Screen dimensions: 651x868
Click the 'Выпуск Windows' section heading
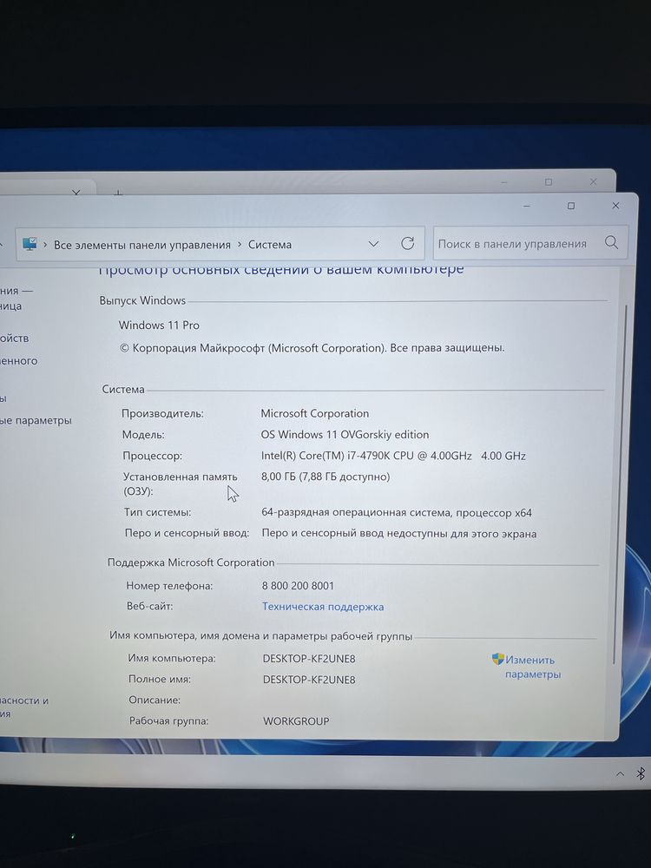[x=143, y=300]
